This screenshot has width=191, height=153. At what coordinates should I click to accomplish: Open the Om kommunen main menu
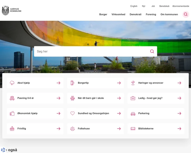(169, 14)
